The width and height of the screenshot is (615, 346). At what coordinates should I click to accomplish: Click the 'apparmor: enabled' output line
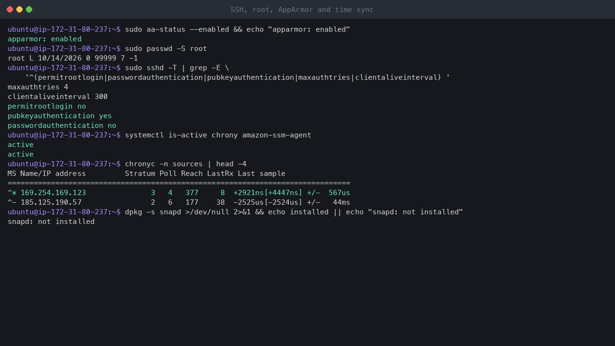(x=45, y=39)
